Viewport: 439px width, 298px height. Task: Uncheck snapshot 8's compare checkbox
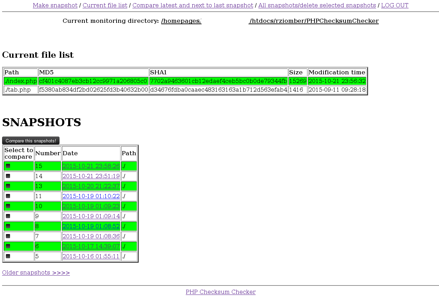point(8,226)
